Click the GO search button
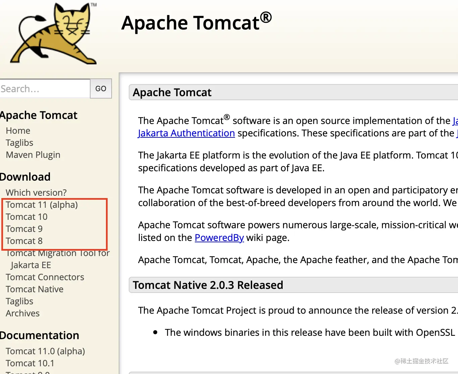This screenshot has width=458, height=374. click(x=101, y=88)
